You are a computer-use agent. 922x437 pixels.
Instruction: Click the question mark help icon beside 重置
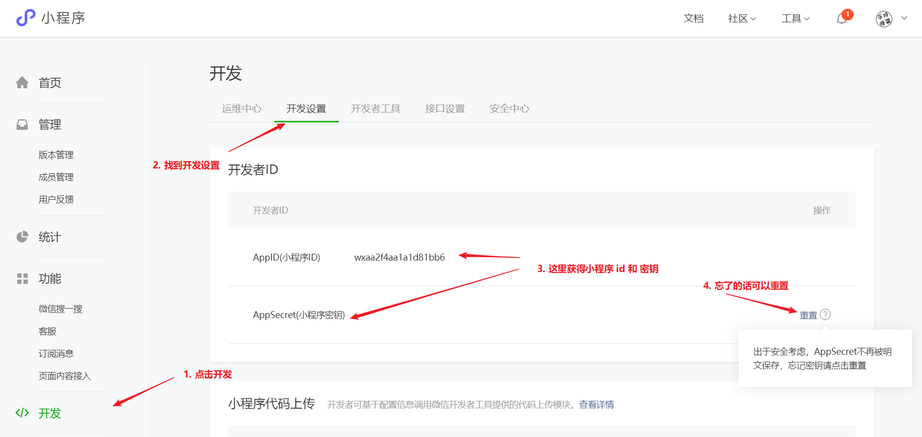pyautogui.click(x=825, y=315)
